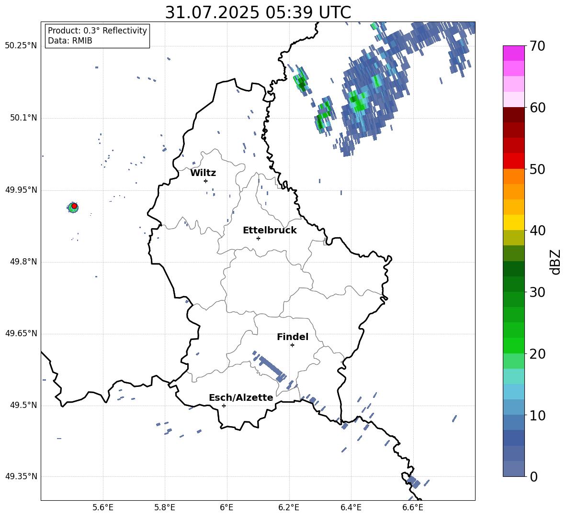Click the 30 tick on the colorbar

(537, 292)
